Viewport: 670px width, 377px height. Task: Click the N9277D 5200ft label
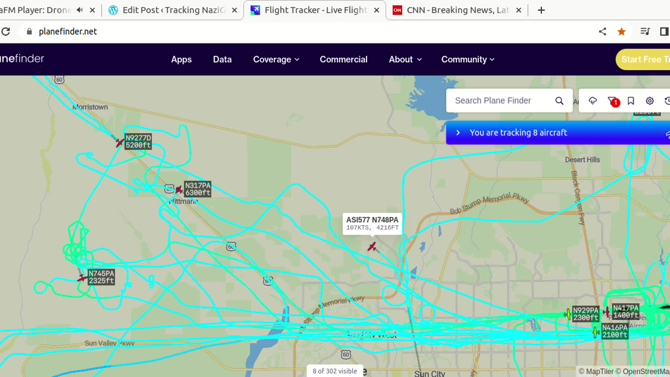coord(138,141)
